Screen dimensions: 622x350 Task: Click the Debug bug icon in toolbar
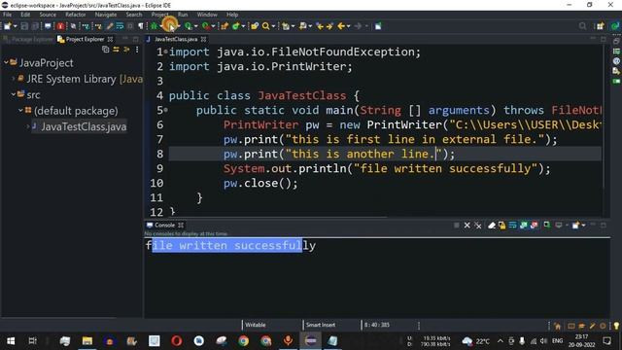(x=154, y=26)
